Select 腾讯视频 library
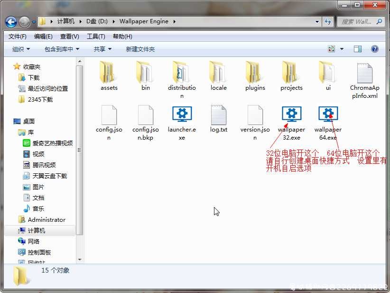This screenshot has width=390, height=293. [x=39, y=165]
